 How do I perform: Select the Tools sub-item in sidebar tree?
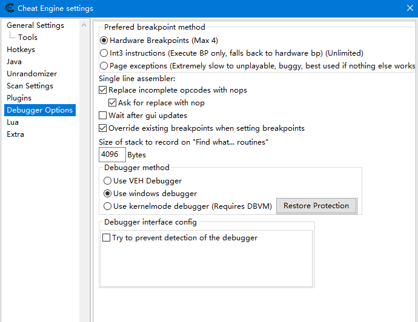28,38
